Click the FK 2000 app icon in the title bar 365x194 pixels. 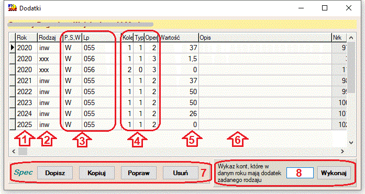coord(12,8)
